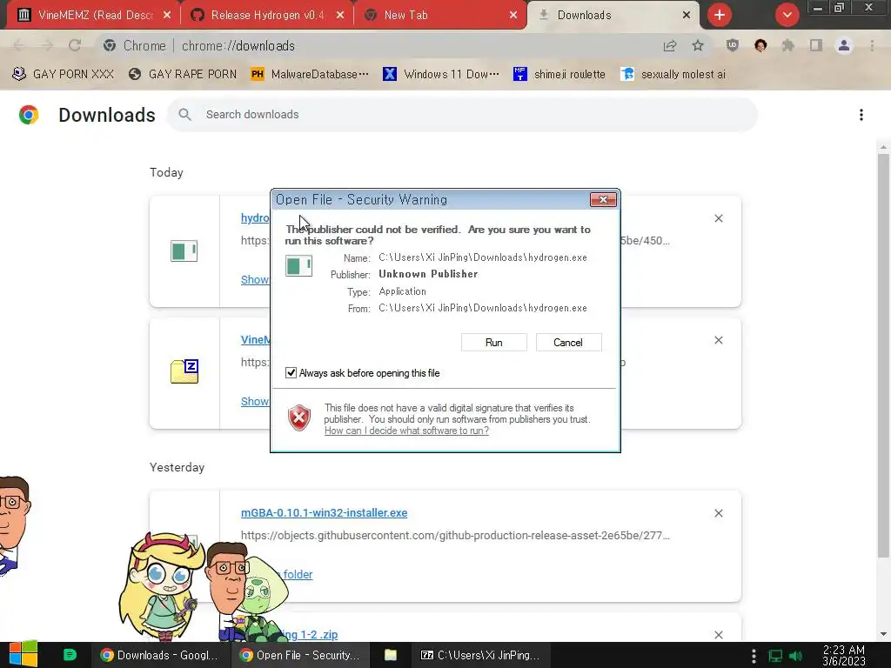Image resolution: width=891 pixels, height=668 pixels.
Task: Click Run in the Security Warning dialog
Action: (x=494, y=343)
